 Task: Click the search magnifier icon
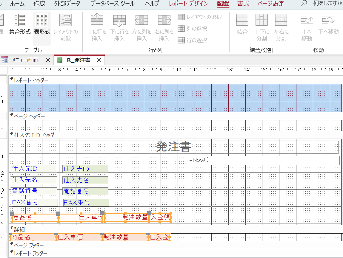tap(304, 3)
